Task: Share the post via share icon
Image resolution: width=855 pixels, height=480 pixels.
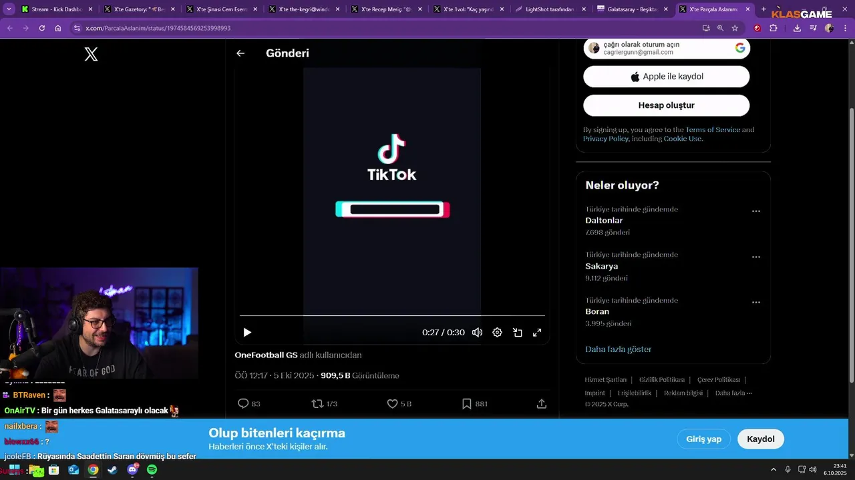Action: (x=542, y=403)
